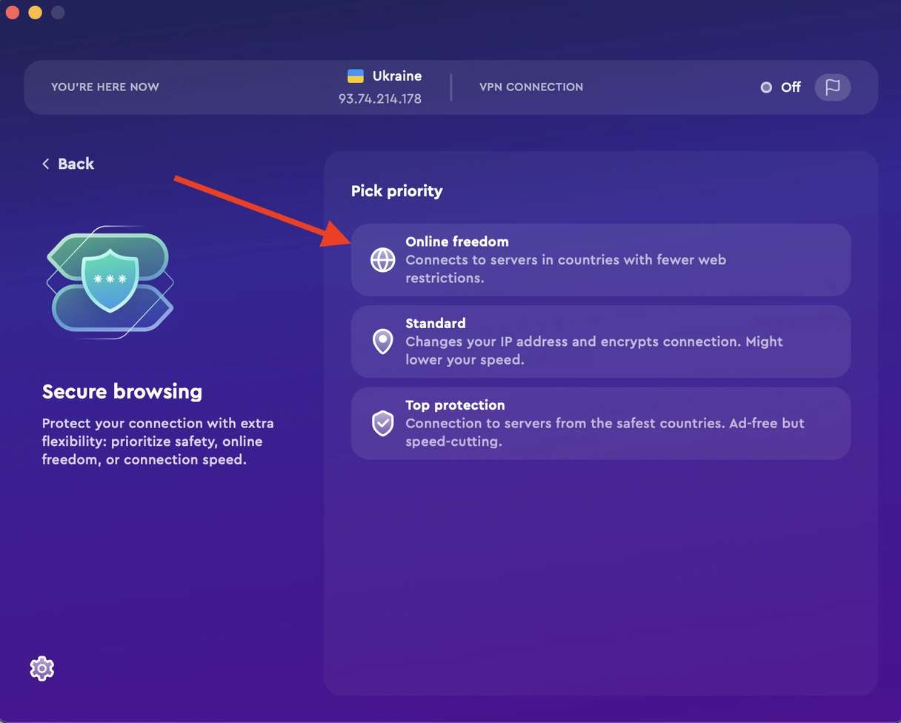Click the IP address 93.74.214.178

click(x=380, y=99)
